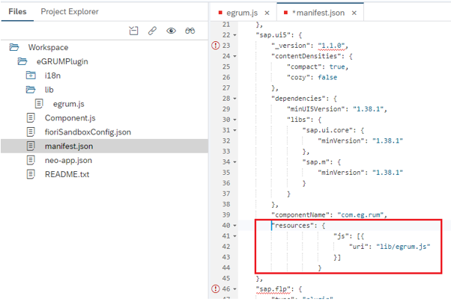451x305 pixels.
Task: Select the eGRUMPlugin project
Action: coord(62,62)
